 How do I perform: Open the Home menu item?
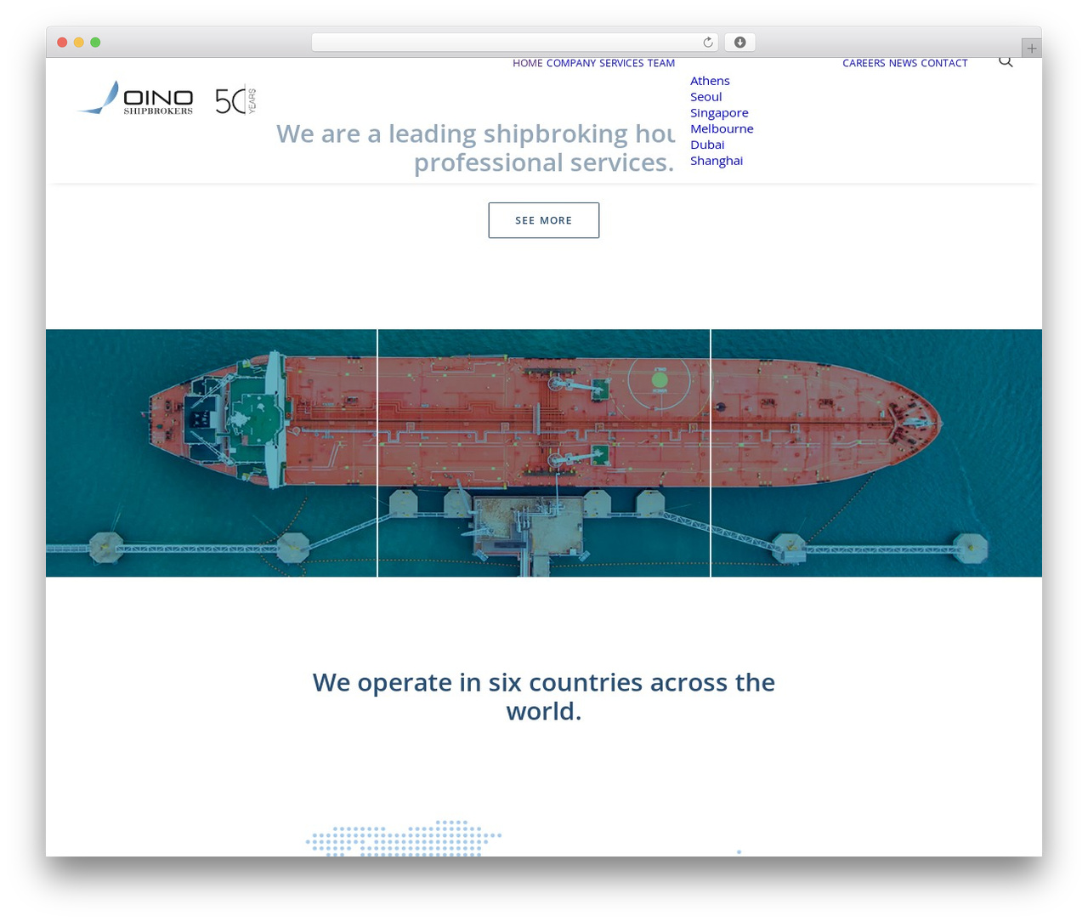point(527,63)
